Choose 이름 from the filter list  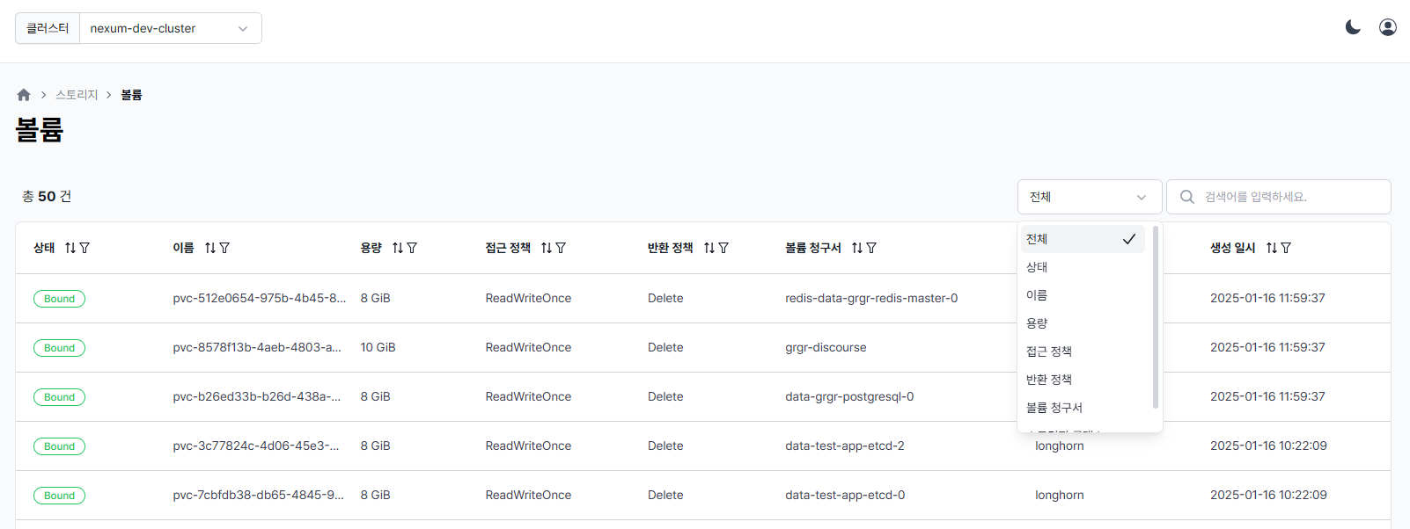(x=1037, y=295)
